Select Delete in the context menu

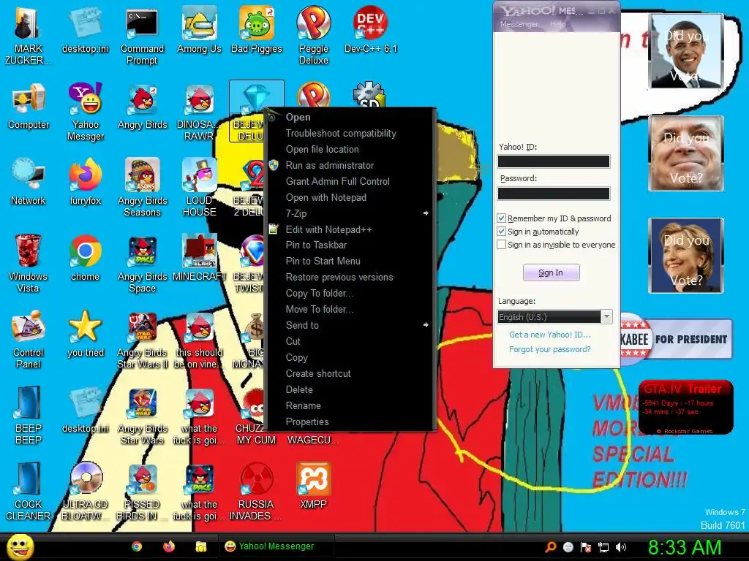pos(350,390)
